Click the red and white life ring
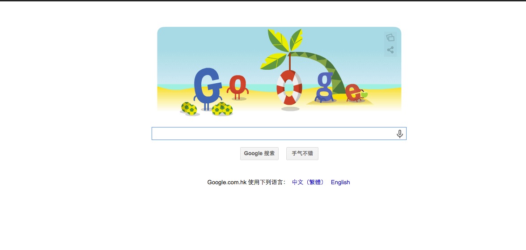 [x=289, y=87]
